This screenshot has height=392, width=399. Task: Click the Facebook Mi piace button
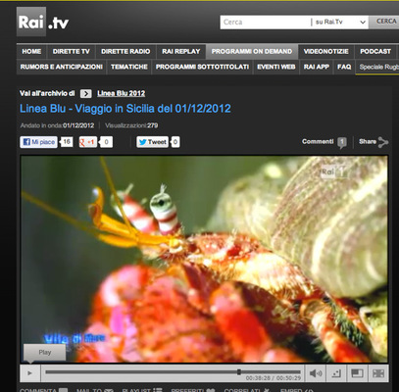pos(38,142)
